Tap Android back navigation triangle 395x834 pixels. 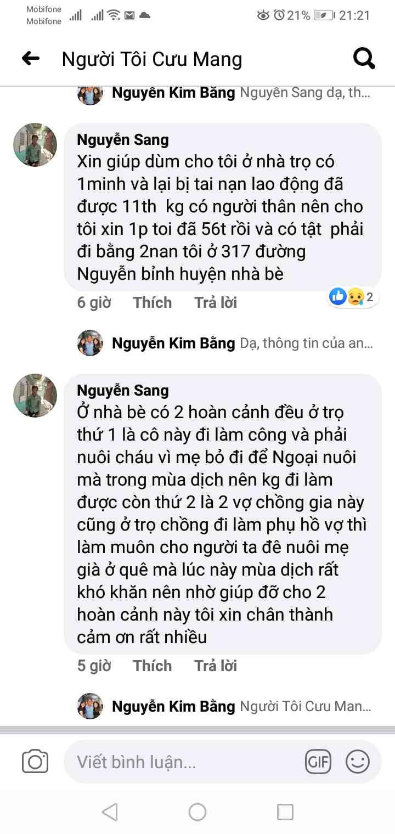point(110,812)
